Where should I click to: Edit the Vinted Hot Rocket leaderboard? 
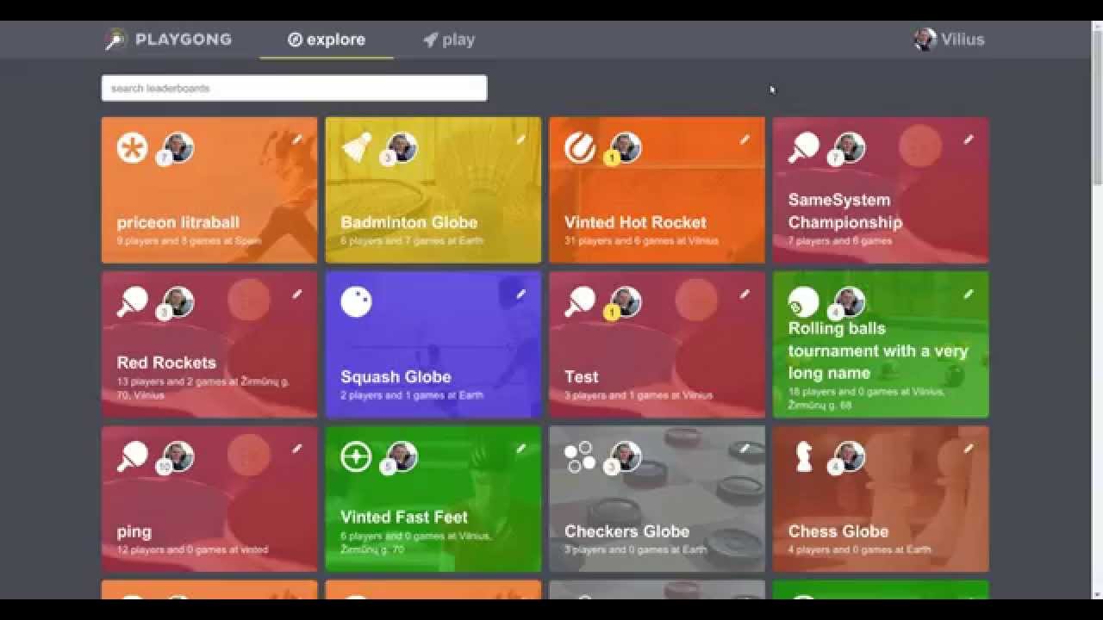(x=745, y=139)
